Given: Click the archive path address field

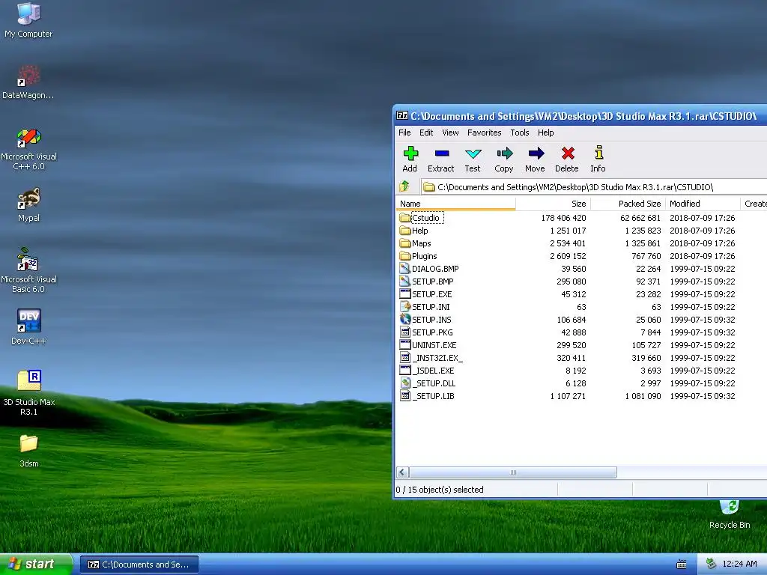Looking at the screenshot, I should [x=593, y=186].
